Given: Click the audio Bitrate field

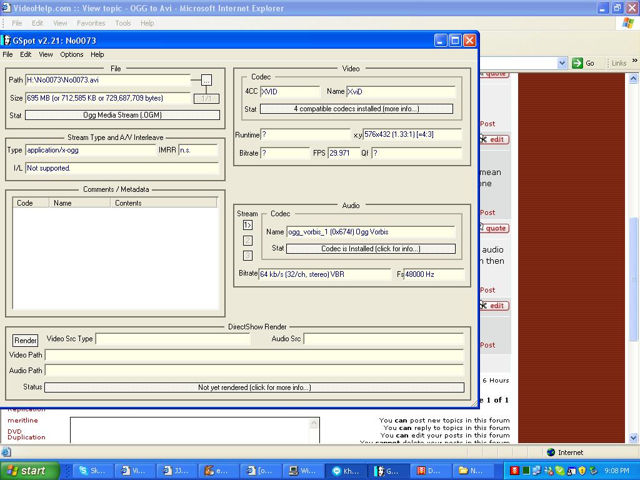Looking at the screenshot, I should coord(325,274).
